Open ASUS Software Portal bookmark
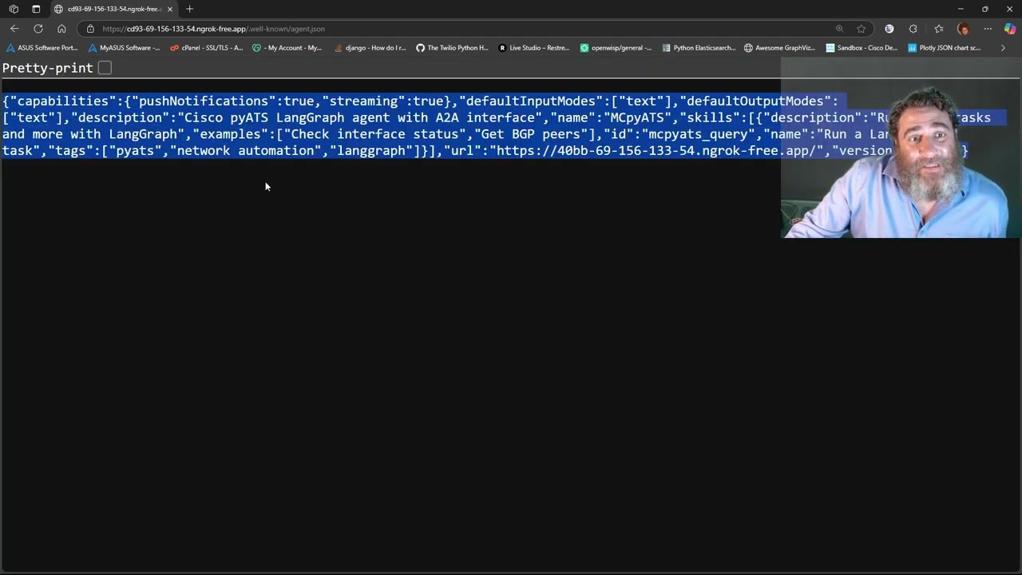 click(x=42, y=48)
